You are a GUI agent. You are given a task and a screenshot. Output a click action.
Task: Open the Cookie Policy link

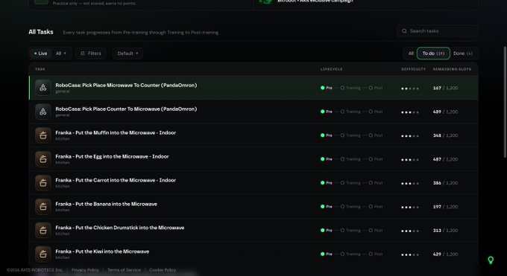click(x=163, y=270)
